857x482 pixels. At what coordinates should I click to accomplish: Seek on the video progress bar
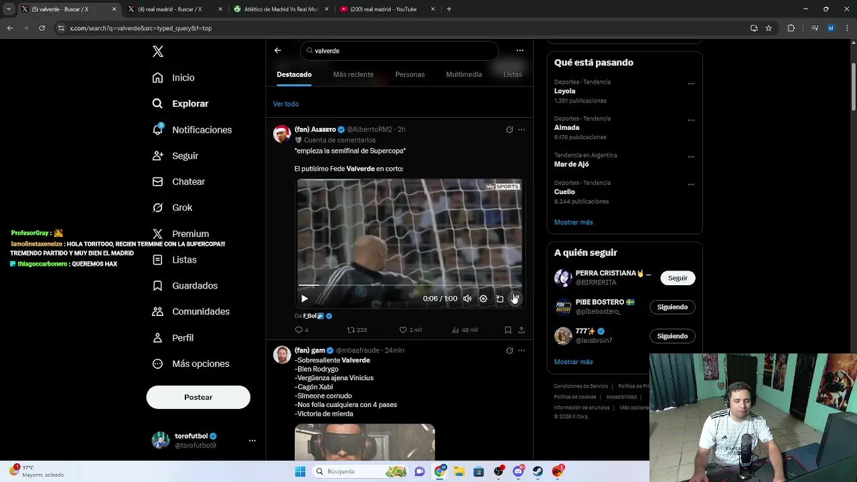click(409, 285)
